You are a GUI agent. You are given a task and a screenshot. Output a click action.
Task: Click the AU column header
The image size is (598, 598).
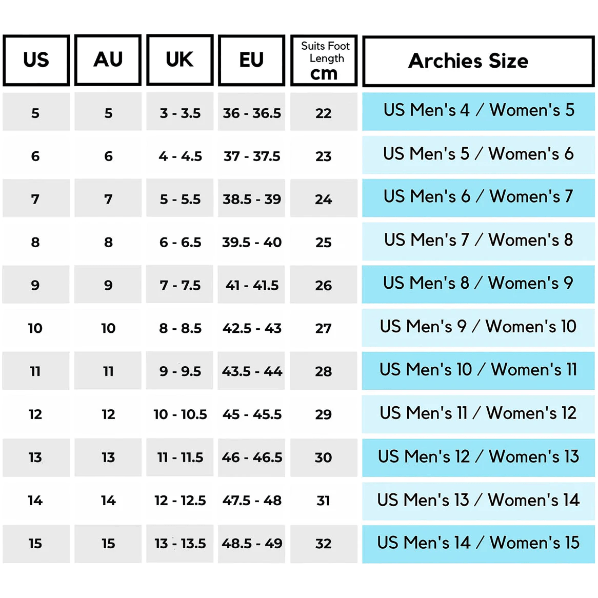pyautogui.click(x=108, y=61)
